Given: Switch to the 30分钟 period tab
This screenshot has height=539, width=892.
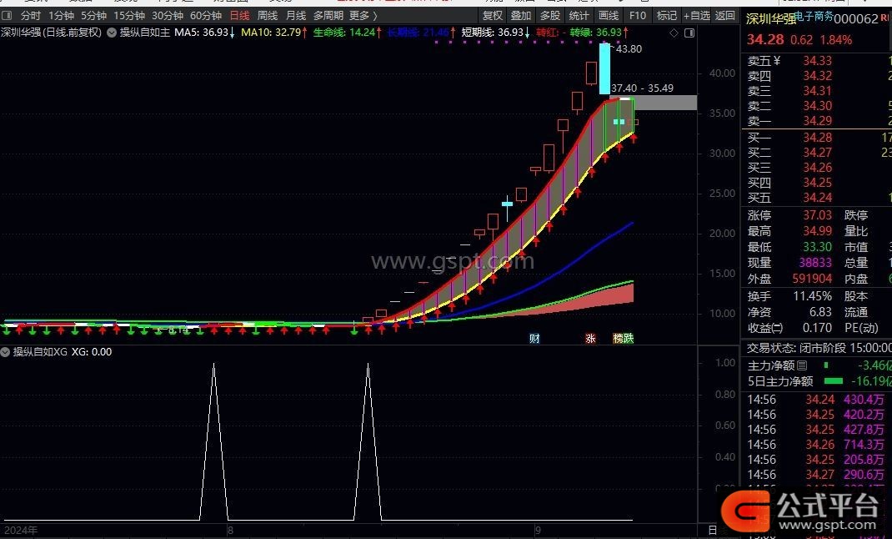Looking at the screenshot, I should coord(168,15).
